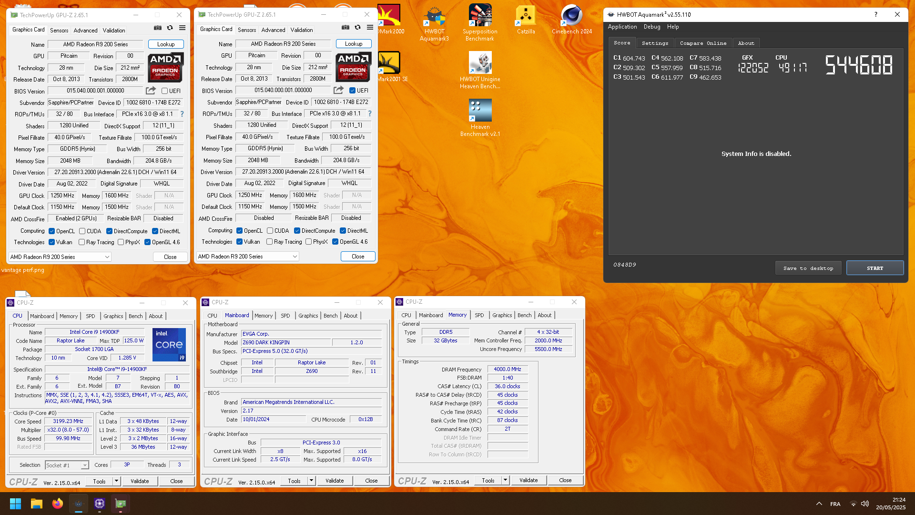This screenshot has height=515, width=915.
Task: Show hidden system tray icons chevron
Action: pyautogui.click(x=819, y=504)
